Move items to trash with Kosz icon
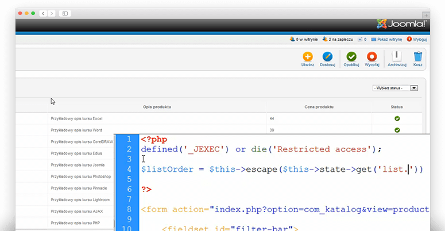445x231 pixels. [x=418, y=57]
